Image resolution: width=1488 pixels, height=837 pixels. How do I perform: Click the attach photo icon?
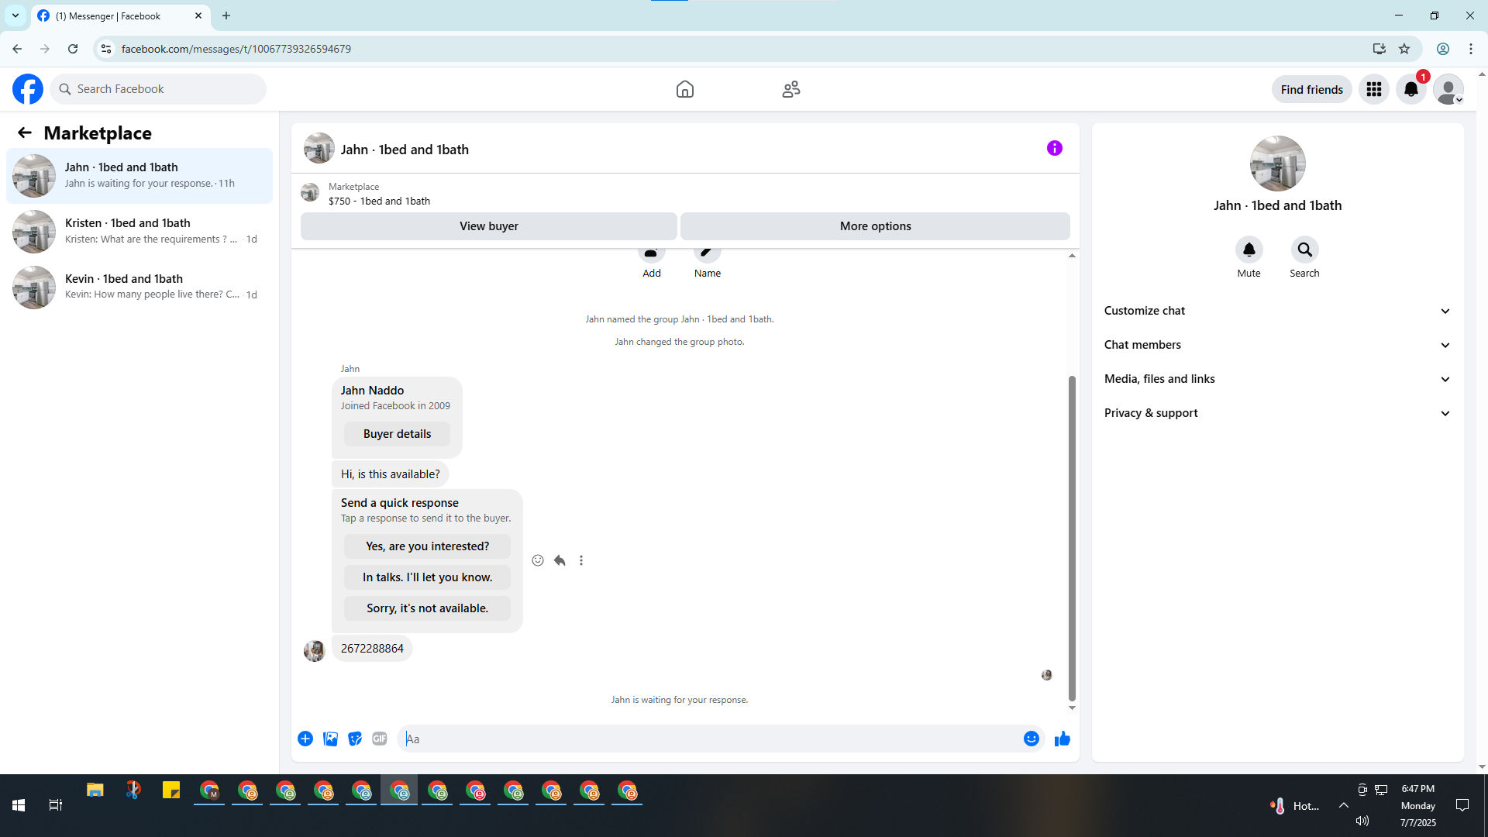tap(330, 739)
